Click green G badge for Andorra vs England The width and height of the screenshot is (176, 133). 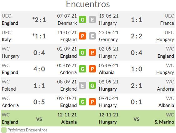tap(82, 102)
